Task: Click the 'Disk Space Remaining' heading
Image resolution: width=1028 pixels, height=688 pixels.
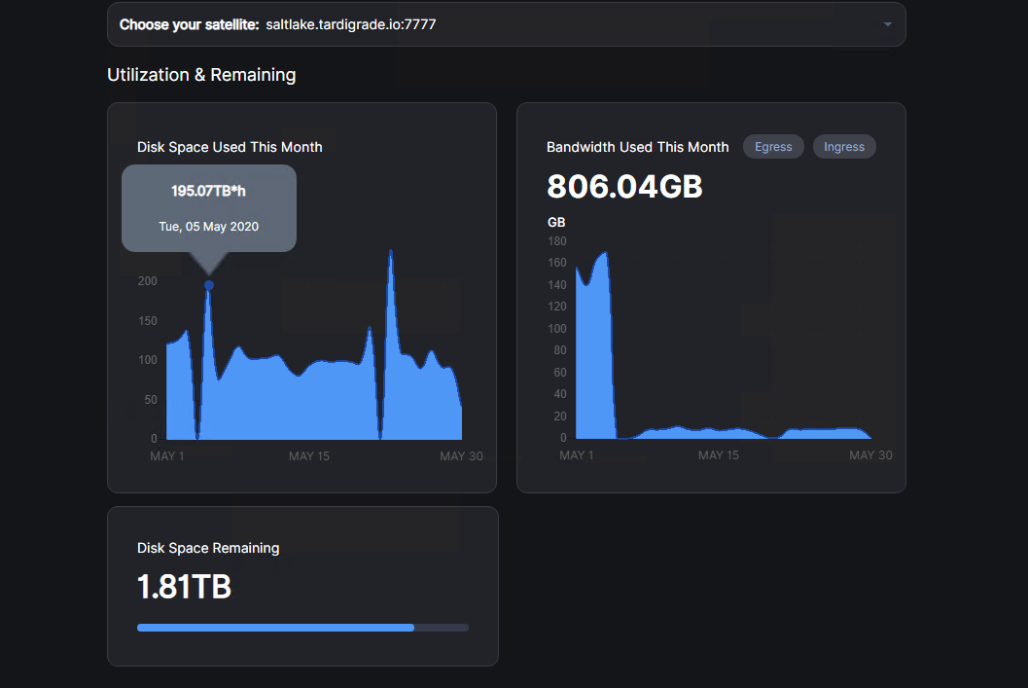Action: click(x=208, y=548)
